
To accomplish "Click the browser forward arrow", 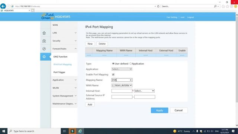I will pyautogui.click(x=8, y=6).
